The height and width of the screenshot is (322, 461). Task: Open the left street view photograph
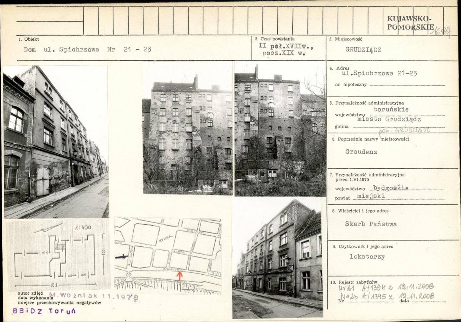(x=56, y=142)
